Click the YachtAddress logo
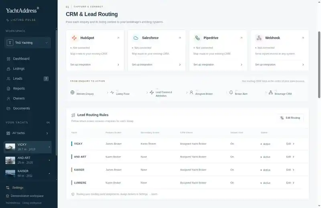Screen dimensions: 321x208 (x=22, y=10)
